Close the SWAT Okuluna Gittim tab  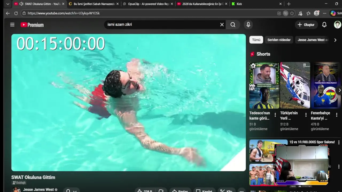tap(63, 4)
